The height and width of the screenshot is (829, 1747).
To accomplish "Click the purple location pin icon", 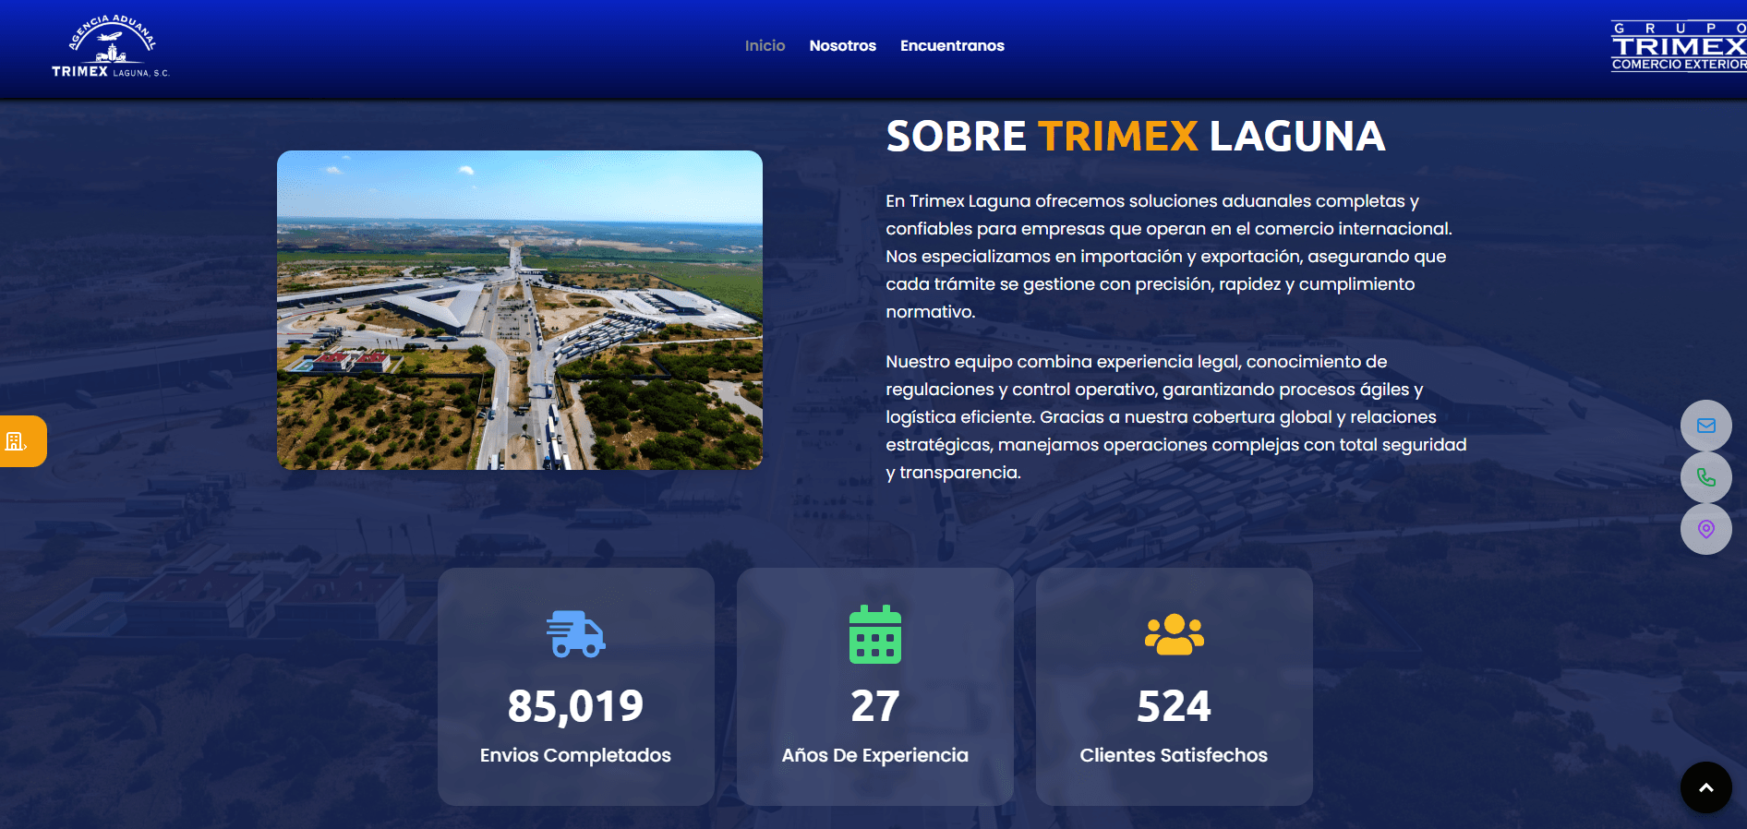I will [1705, 529].
